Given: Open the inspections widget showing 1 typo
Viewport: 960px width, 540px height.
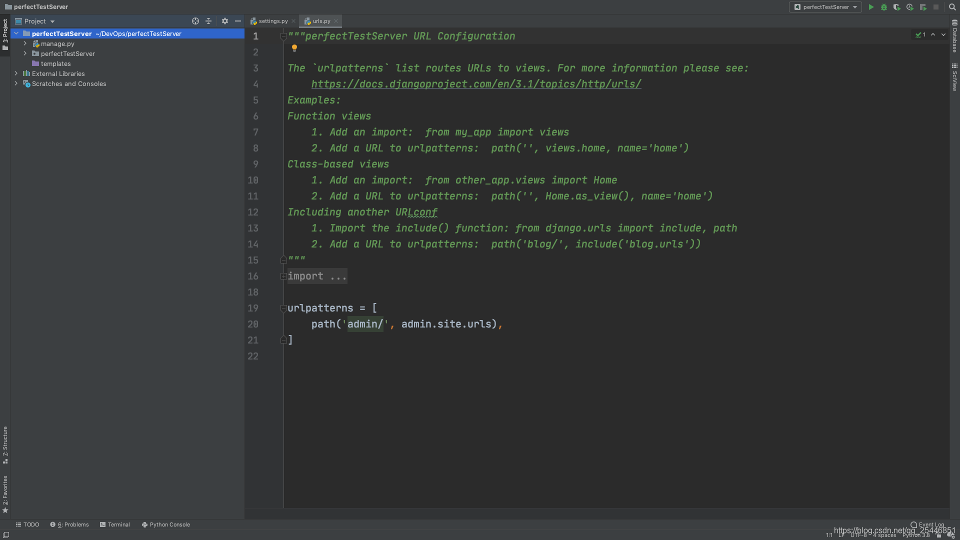Looking at the screenshot, I should pyautogui.click(x=920, y=34).
